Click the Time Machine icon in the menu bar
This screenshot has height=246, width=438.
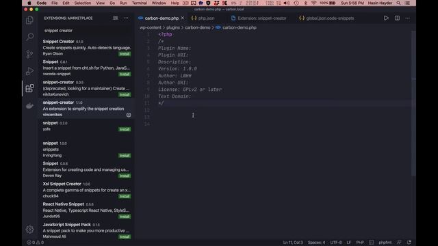click(x=296, y=3)
